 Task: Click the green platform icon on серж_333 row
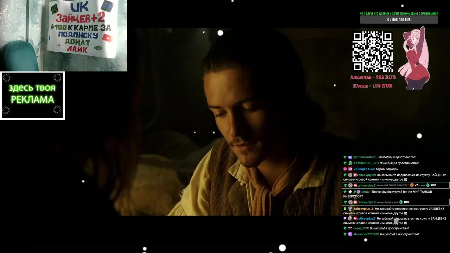pos(345,228)
